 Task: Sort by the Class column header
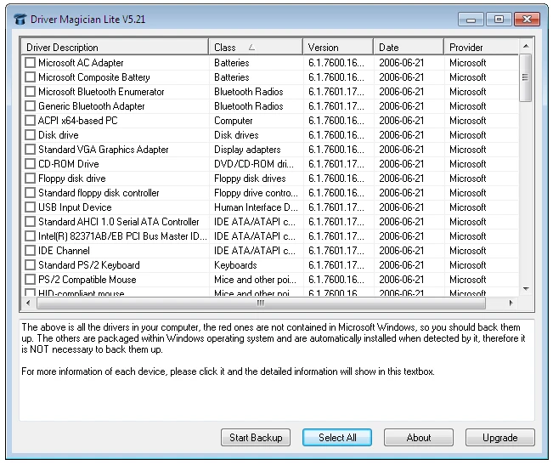tap(256, 47)
